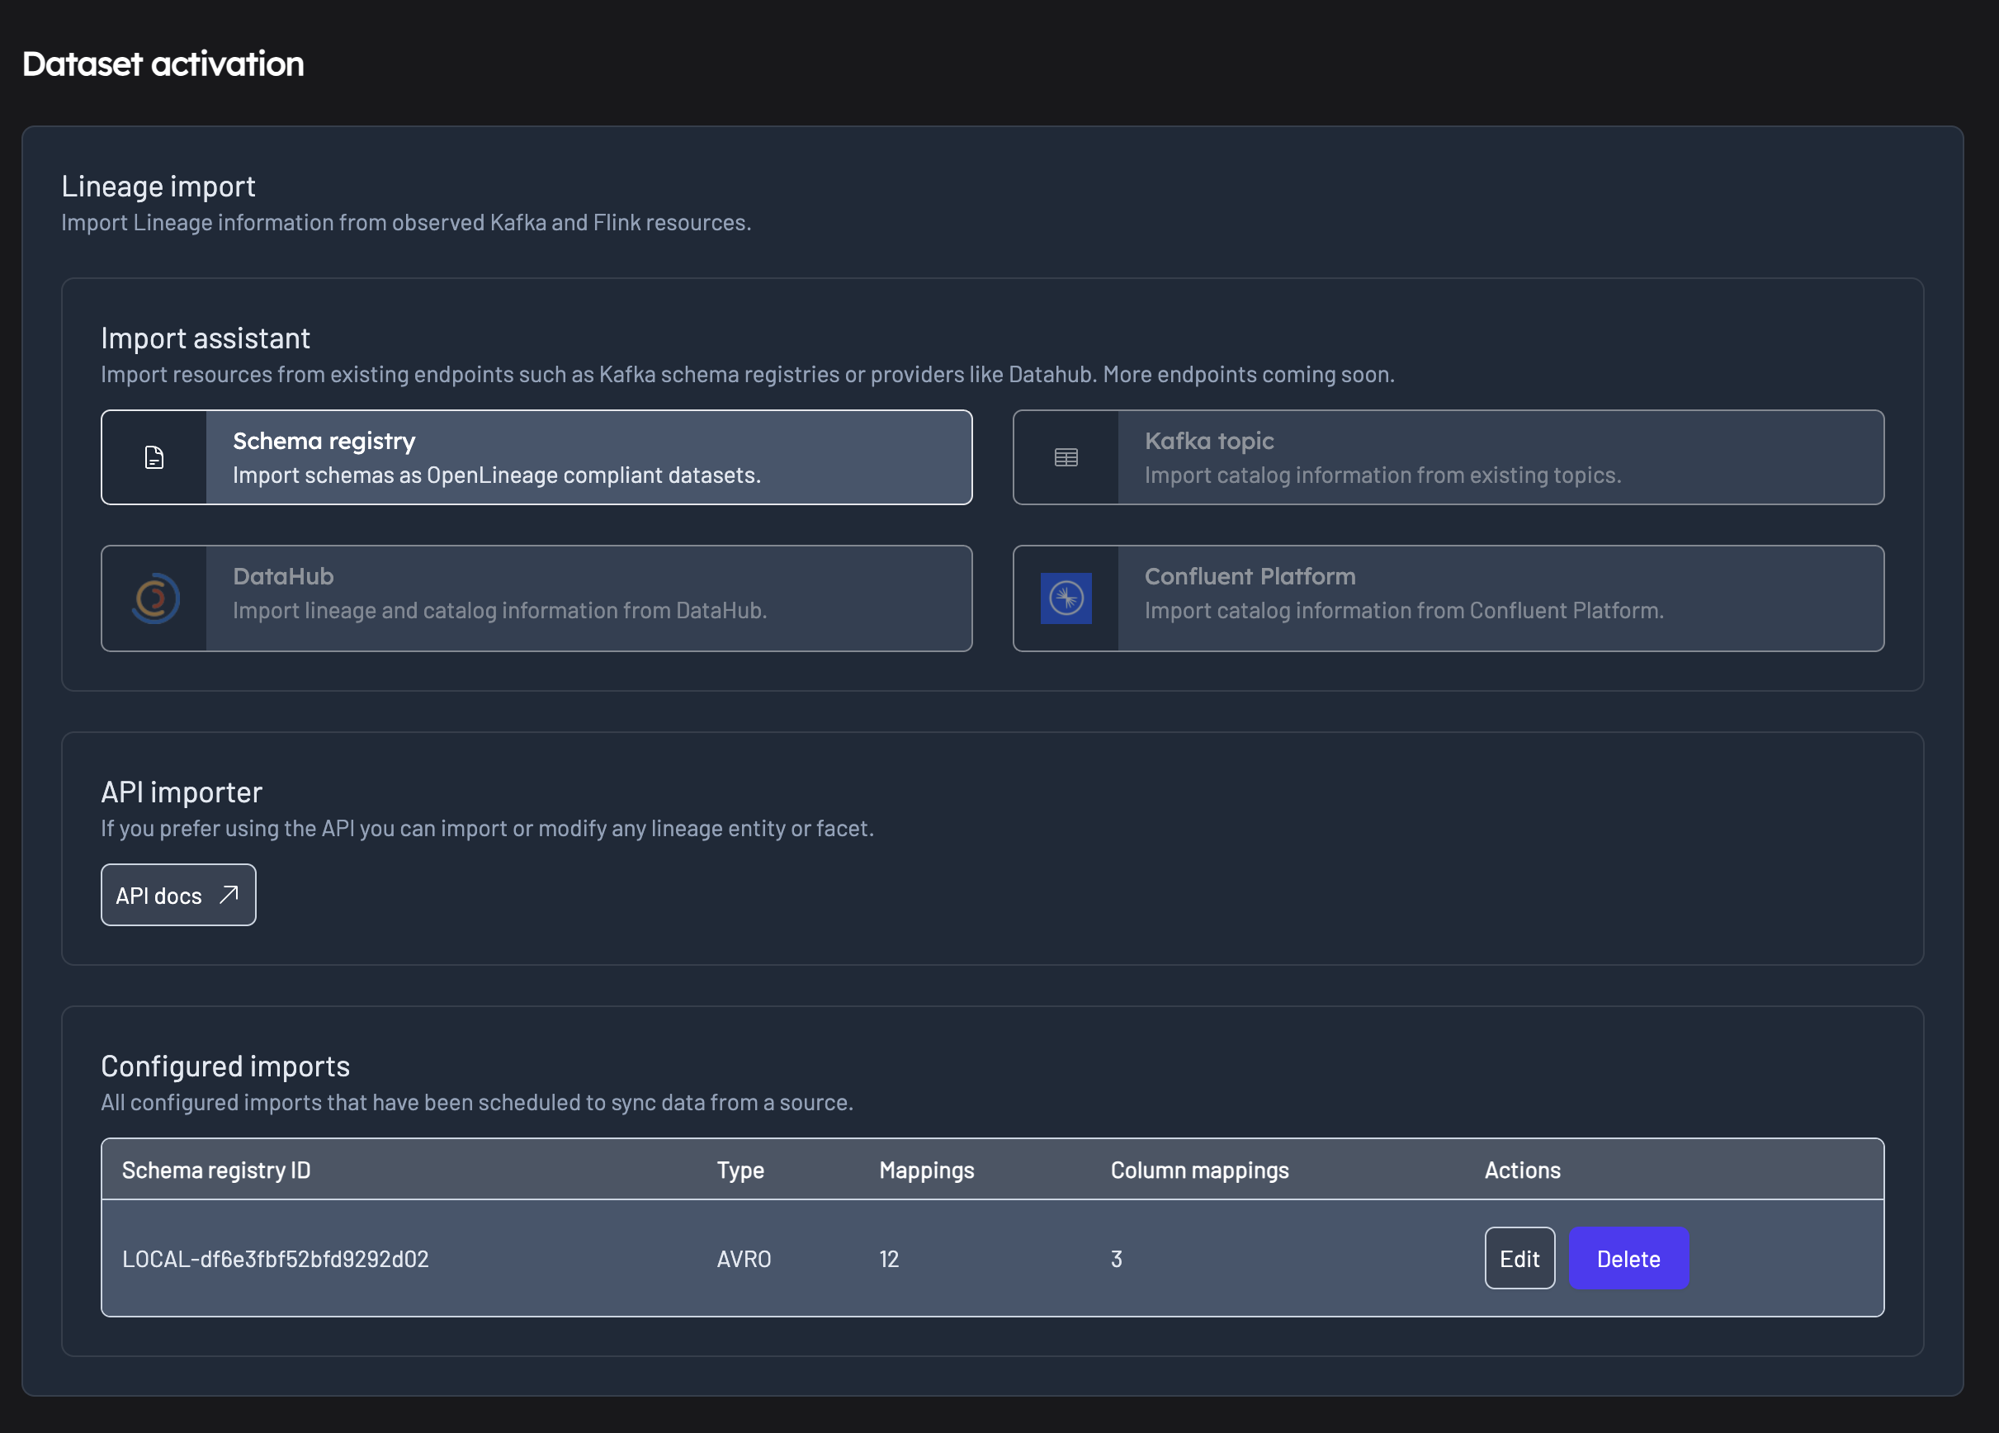
Task: Click 'Import catalog information from Confluent Platform.' text
Action: tap(1404, 610)
